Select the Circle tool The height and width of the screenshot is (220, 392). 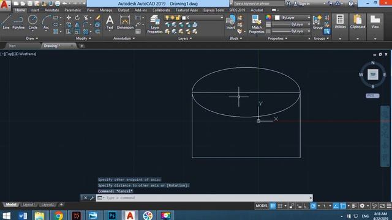pos(32,22)
